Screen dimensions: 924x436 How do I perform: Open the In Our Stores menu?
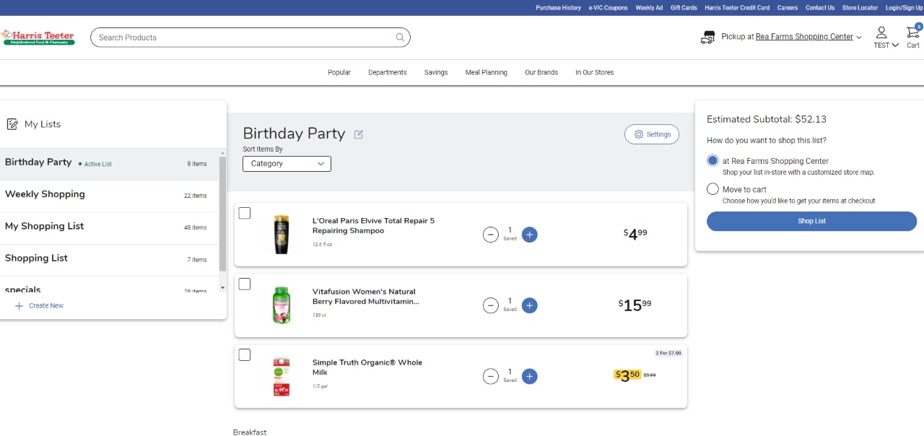(x=595, y=72)
